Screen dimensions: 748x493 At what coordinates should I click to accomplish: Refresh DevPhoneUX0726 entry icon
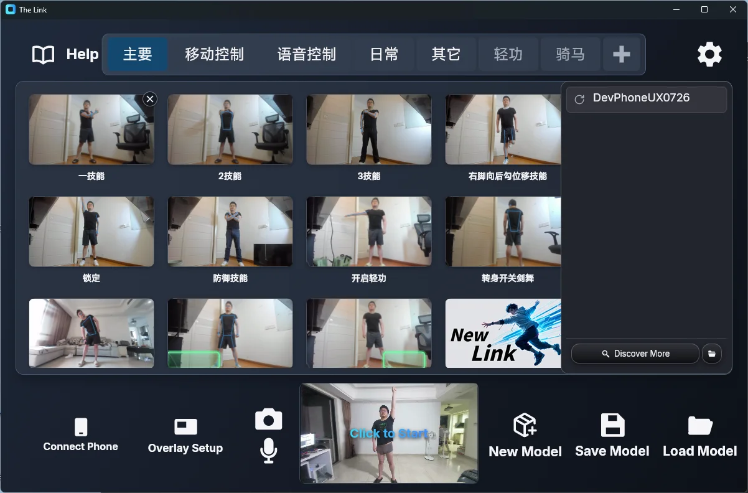[579, 99]
